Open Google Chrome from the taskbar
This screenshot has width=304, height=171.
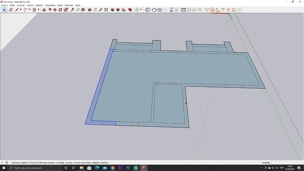113,168
